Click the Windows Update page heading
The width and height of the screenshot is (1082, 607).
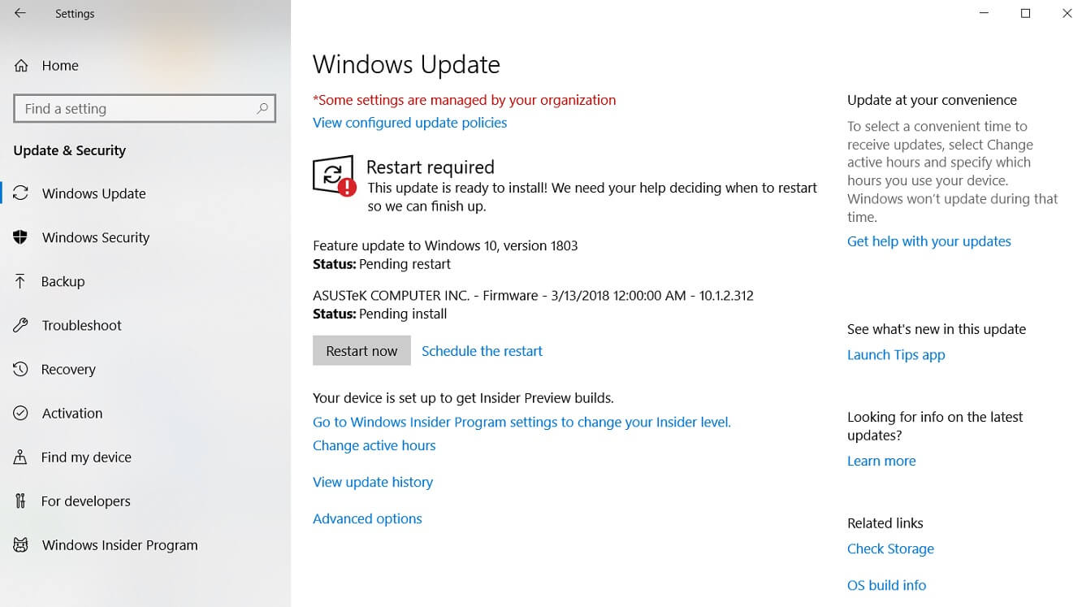click(x=406, y=64)
